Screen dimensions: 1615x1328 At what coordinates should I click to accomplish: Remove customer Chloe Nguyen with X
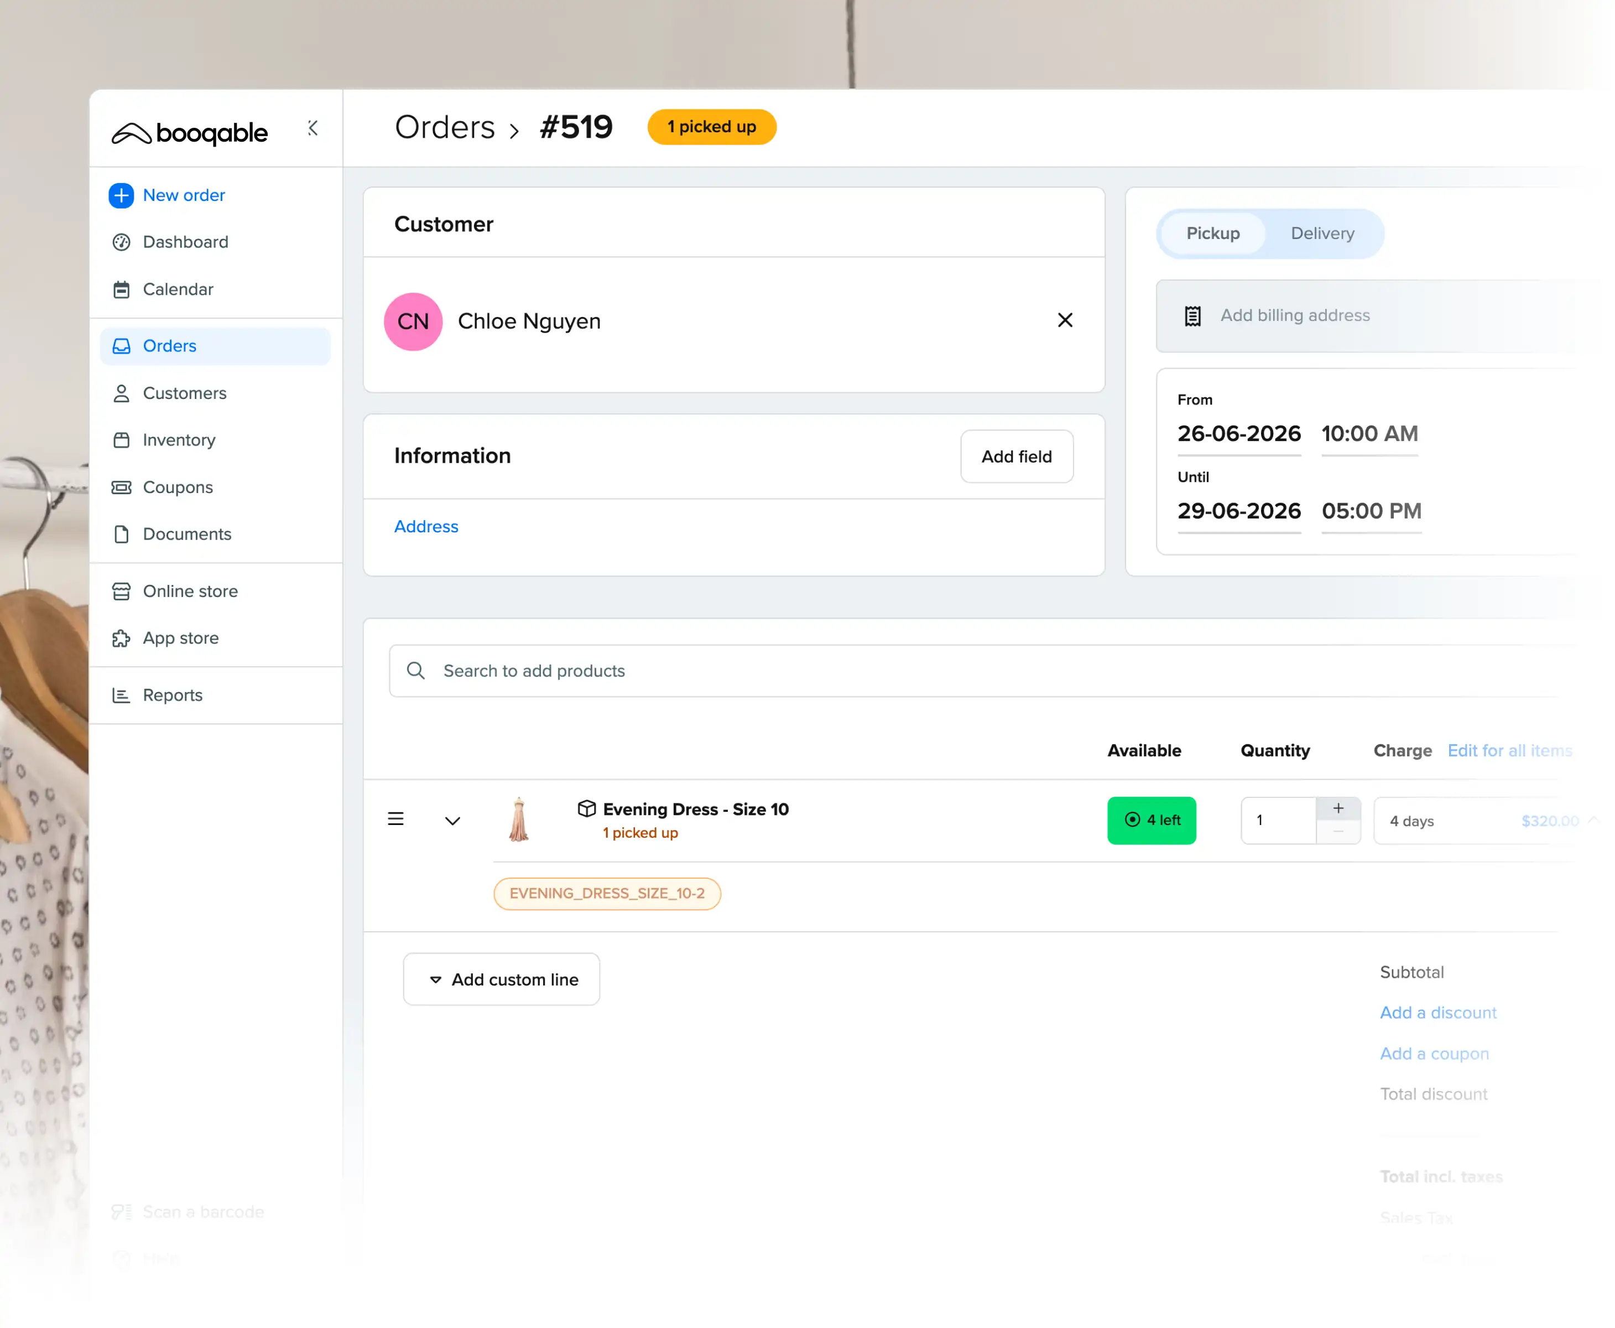(1065, 320)
